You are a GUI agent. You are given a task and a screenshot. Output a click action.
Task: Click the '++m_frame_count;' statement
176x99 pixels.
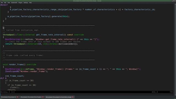(x=15, y=76)
